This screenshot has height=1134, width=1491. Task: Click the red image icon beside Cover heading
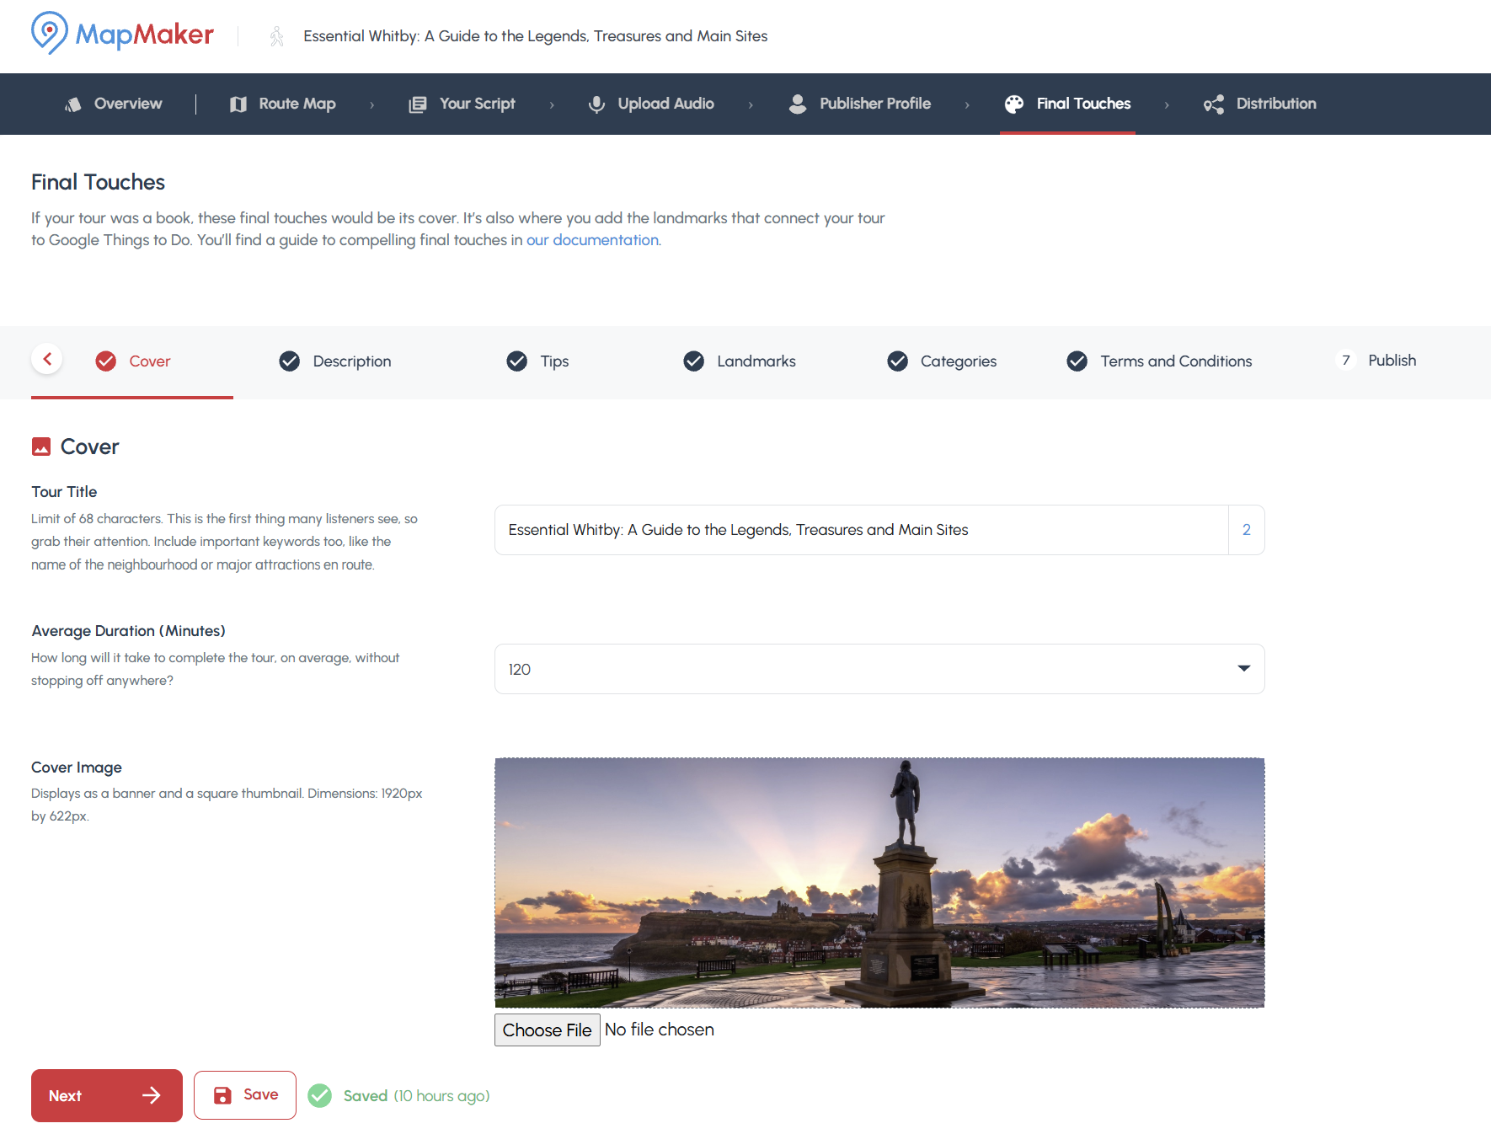pyautogui.click(x=41, y=447)
